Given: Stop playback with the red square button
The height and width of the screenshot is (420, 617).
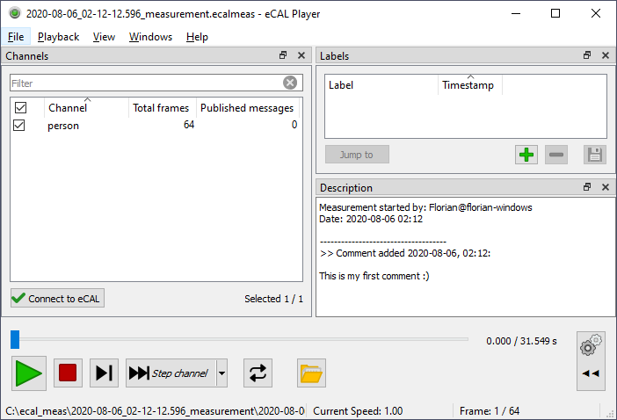Looking at the screenshot, I should tap(68, 373).
